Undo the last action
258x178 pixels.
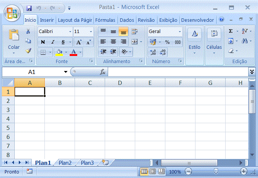[39, 8]
